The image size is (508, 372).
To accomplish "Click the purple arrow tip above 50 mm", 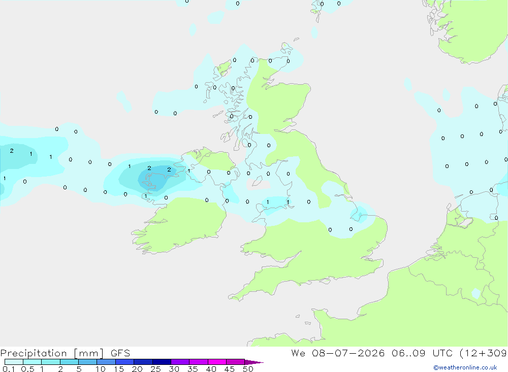I will [x=253, y=362].
